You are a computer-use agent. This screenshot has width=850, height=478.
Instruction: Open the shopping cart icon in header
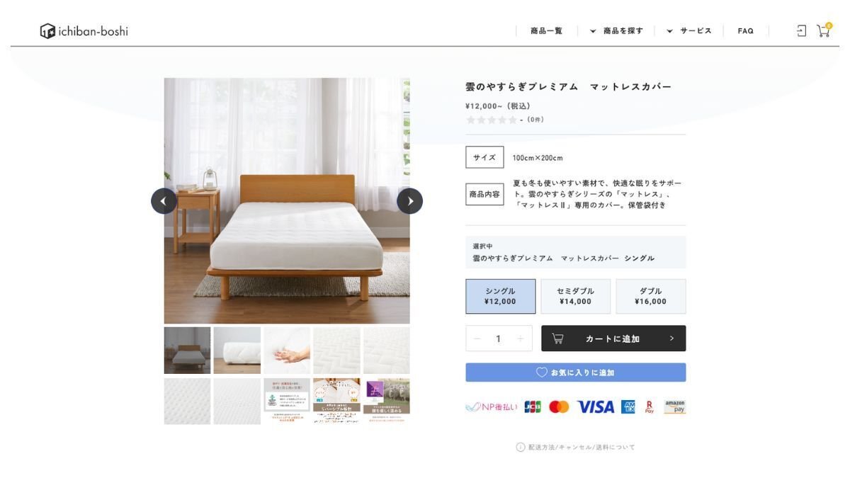tap(823, 30)
